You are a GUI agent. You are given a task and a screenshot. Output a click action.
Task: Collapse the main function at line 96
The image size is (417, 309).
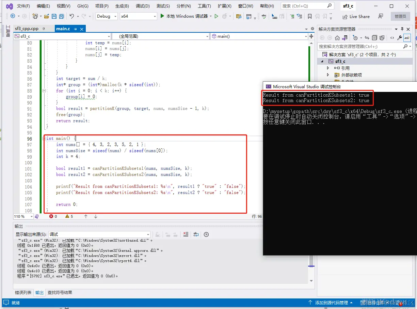pyautogui.click(x=44, y=139)
